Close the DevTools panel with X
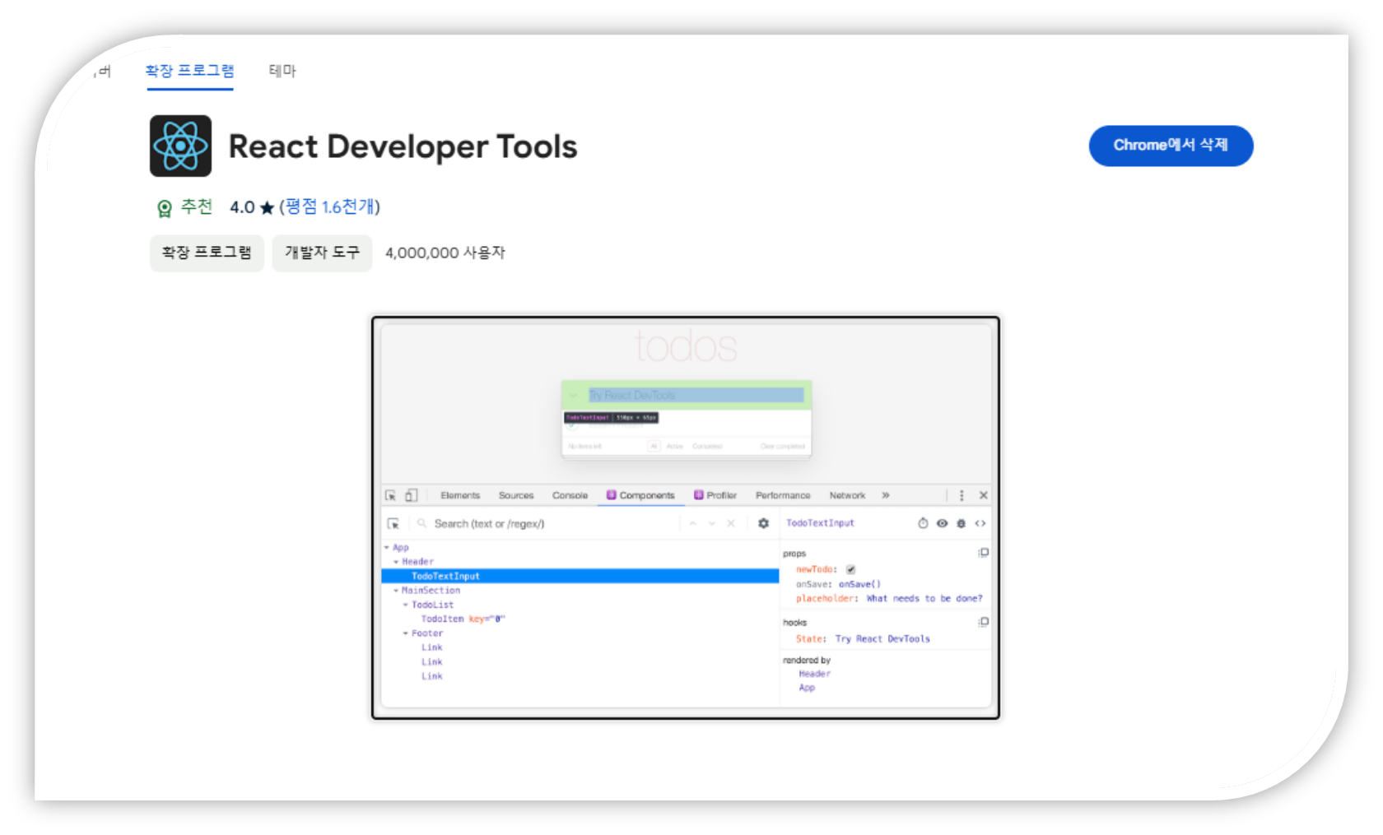Viewport: 1383px width, 835px height. pyautogui.click(x=983, y=495)
